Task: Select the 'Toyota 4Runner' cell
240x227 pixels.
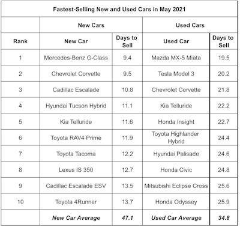Action: pos(76,202)
